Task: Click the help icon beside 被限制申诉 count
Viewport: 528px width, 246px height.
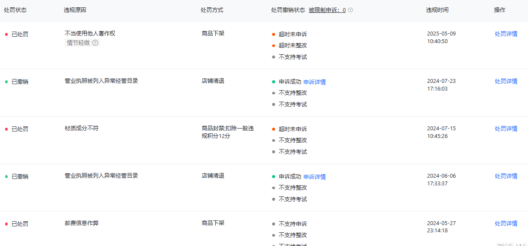Action: 351,10
